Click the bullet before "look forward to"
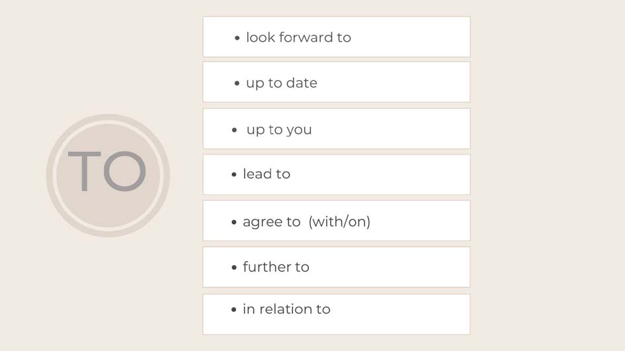 coord(237,38)
